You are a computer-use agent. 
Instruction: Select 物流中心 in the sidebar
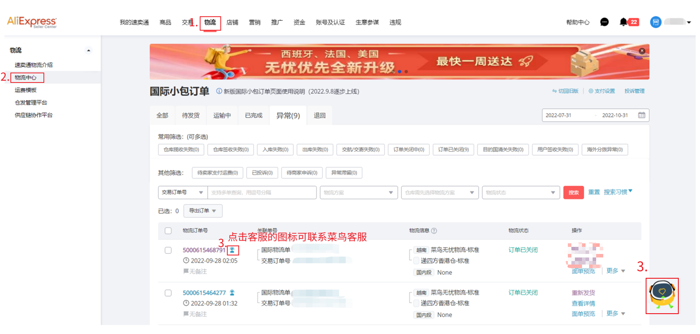pyautogui.click(x=26, y=78)
